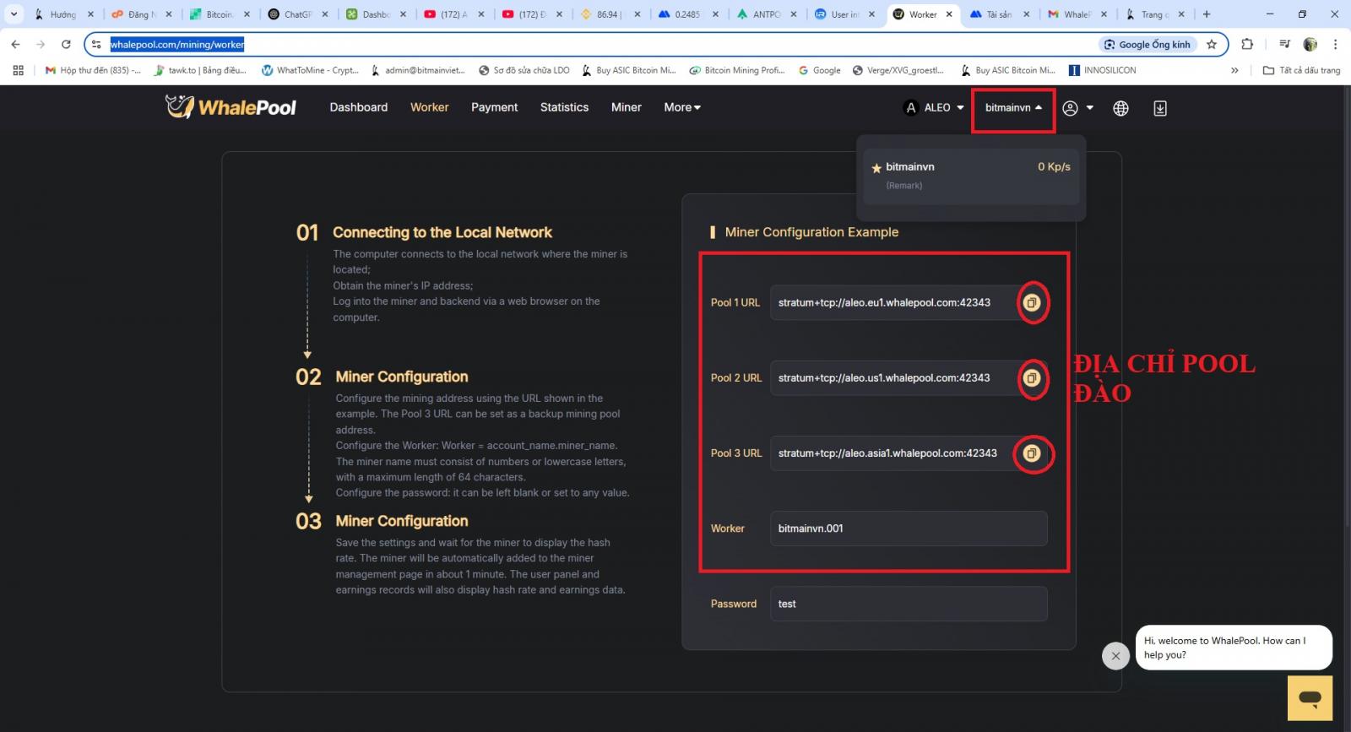Screen dimensions: 1351x732
Task: Close the Worker tab
Action: point(949,14)
